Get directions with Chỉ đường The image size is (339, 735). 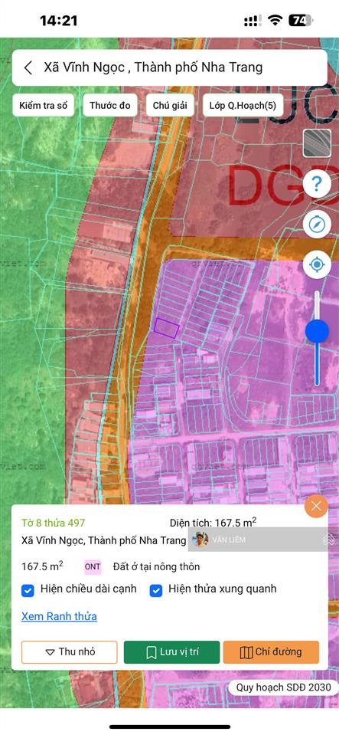[x=271, y=652]
